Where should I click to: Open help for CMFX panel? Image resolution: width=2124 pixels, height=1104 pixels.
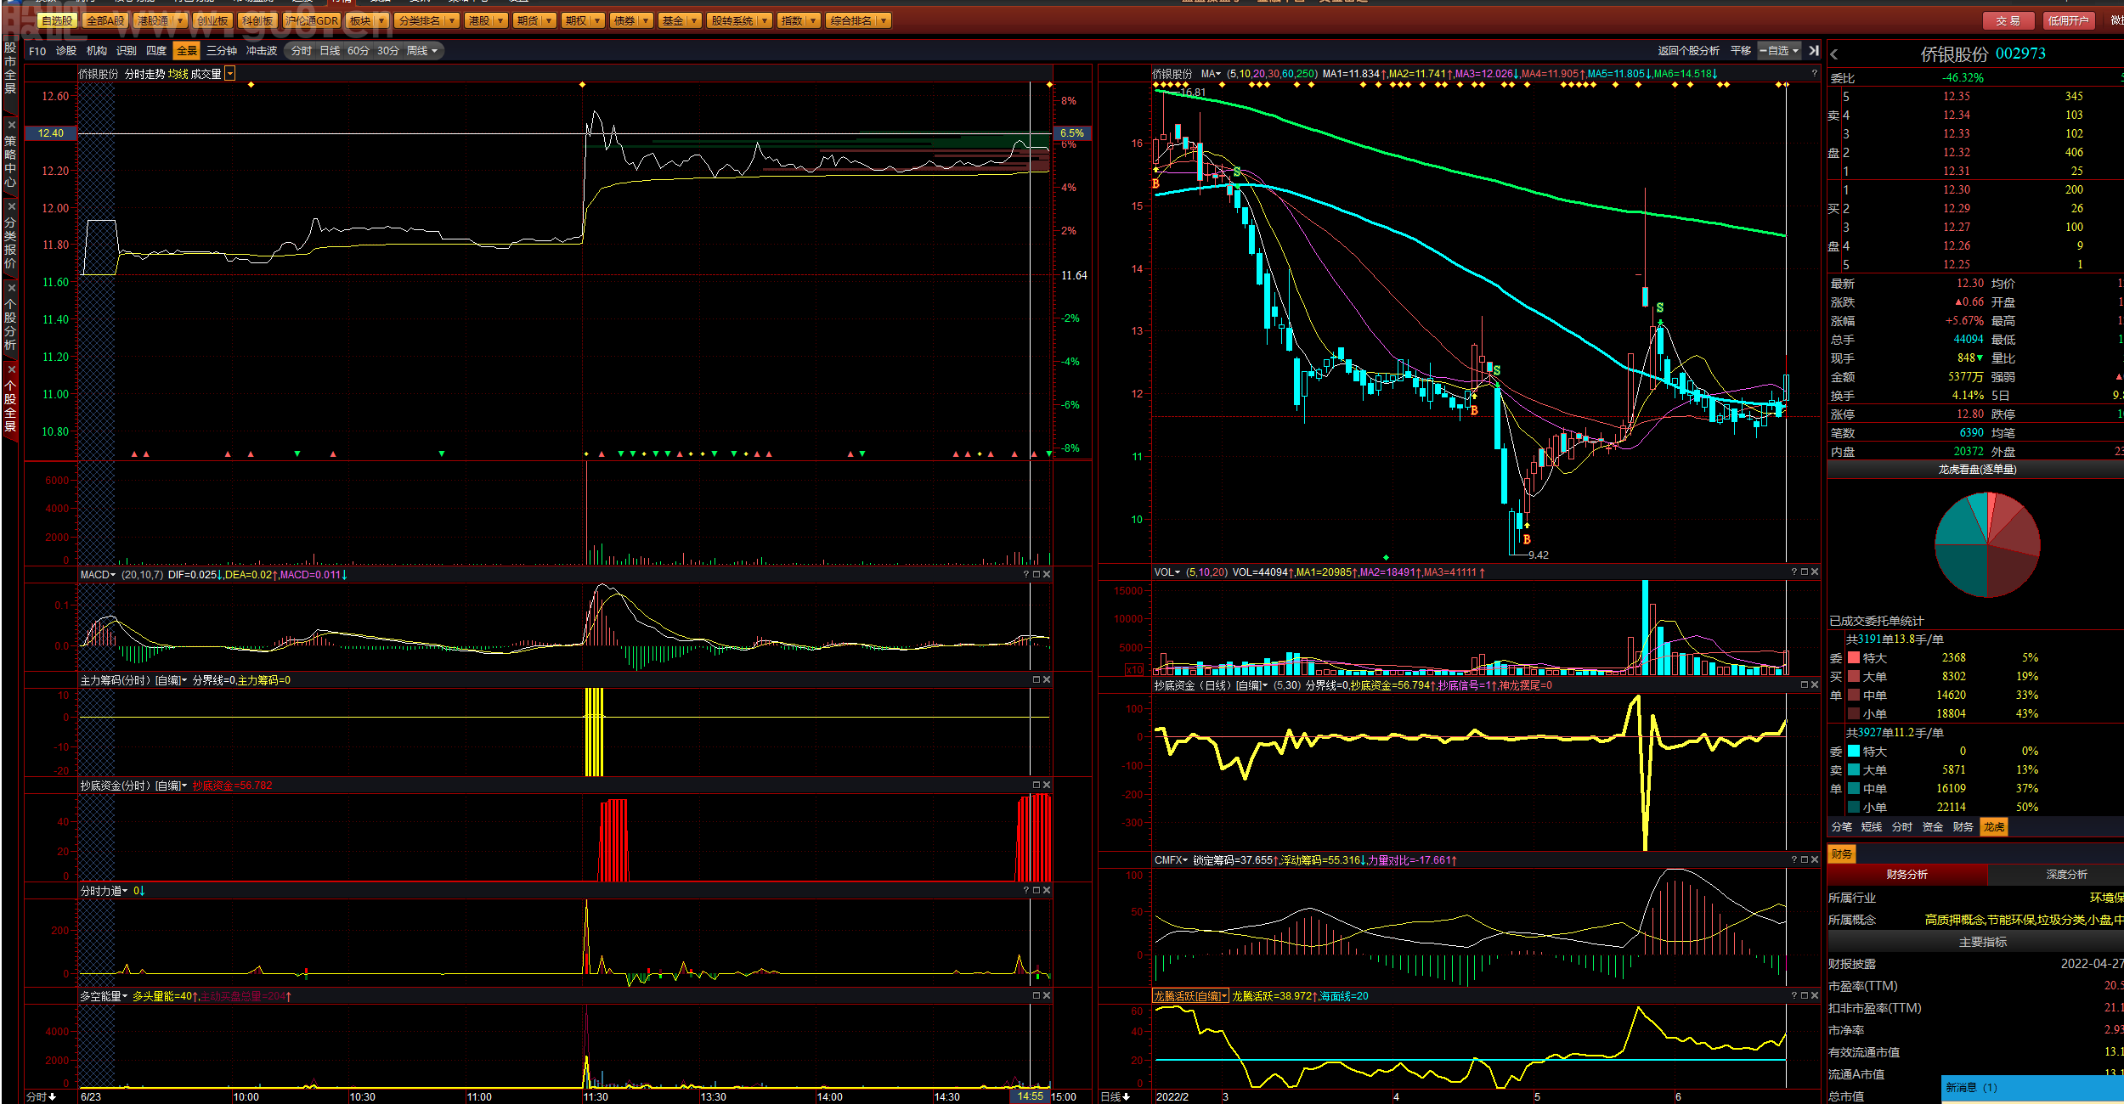(x=1794, y=860)
